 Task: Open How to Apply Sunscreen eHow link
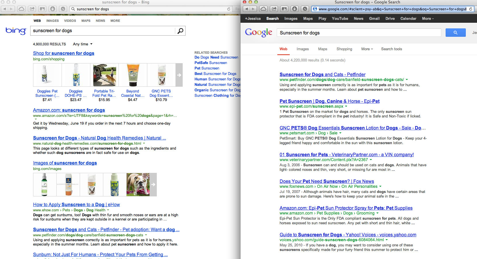pyautogui.click(x=77, y=205)
